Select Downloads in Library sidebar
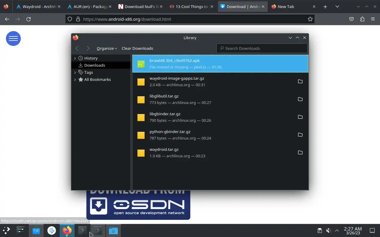 [102, 65]
